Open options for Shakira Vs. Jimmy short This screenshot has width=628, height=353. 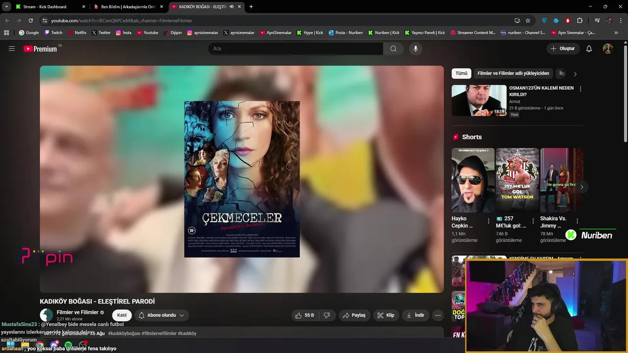[577, 221]
